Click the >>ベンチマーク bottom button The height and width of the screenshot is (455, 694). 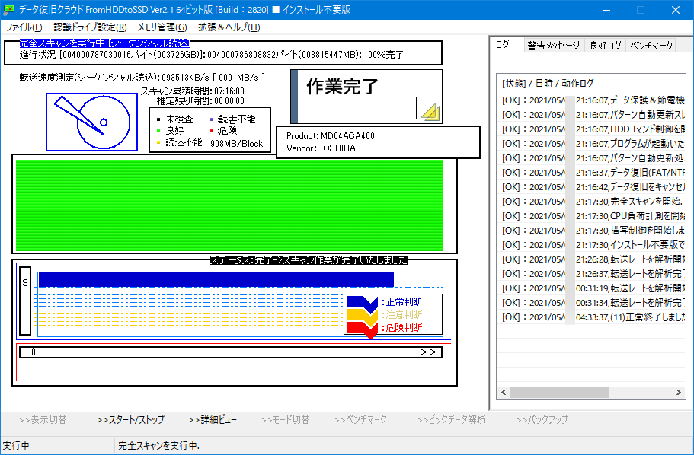pos(361,420)
